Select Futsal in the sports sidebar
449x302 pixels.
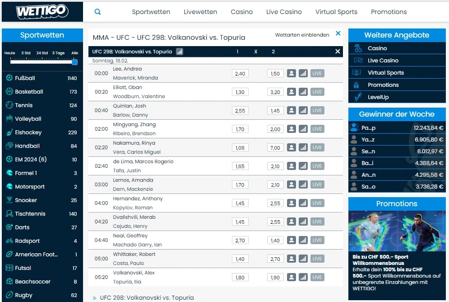pyautogui.click(x=42, y=268)
